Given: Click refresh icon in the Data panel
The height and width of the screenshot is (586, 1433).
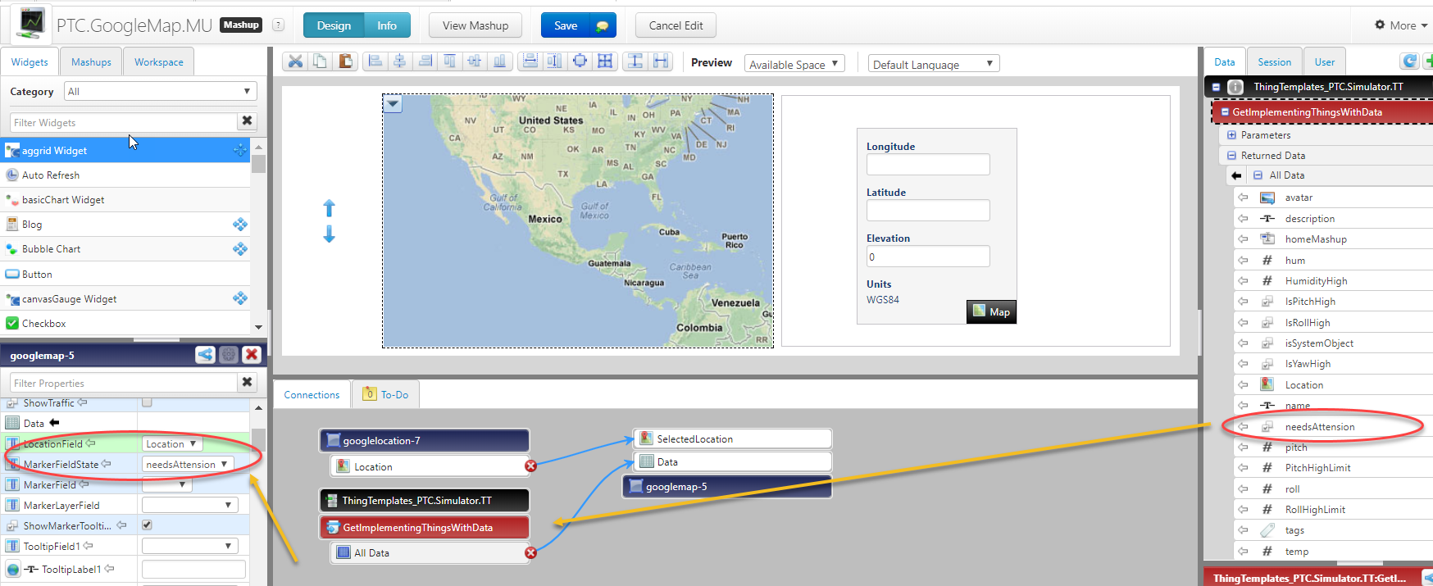Looking at the screenshot, I should click(1409, 61).
